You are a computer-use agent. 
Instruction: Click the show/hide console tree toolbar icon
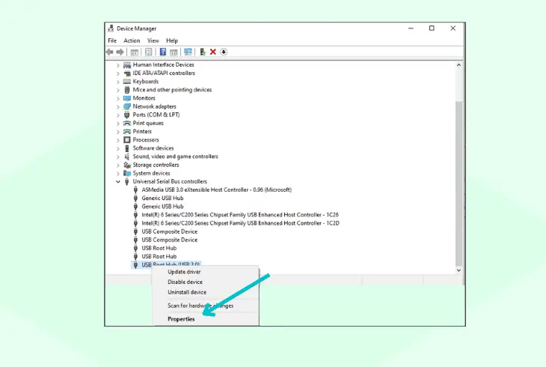click(x=135, y=52)
